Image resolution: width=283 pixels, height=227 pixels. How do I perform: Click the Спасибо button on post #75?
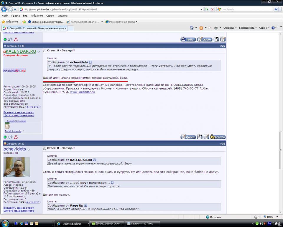point(218,137)
